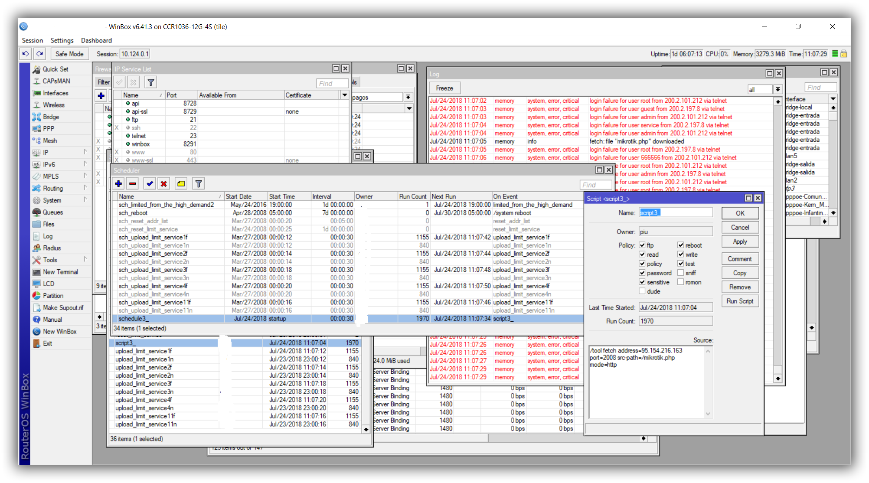Click the blue checkmark enable icon in Scheduler
This screenshot has height=483, width=869.
[150, 184]
